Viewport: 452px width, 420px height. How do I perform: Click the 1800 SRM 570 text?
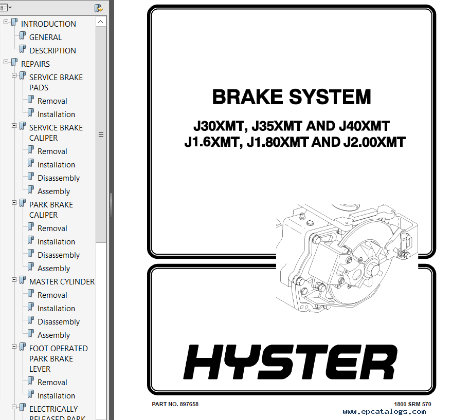click(x=412, y=404)
